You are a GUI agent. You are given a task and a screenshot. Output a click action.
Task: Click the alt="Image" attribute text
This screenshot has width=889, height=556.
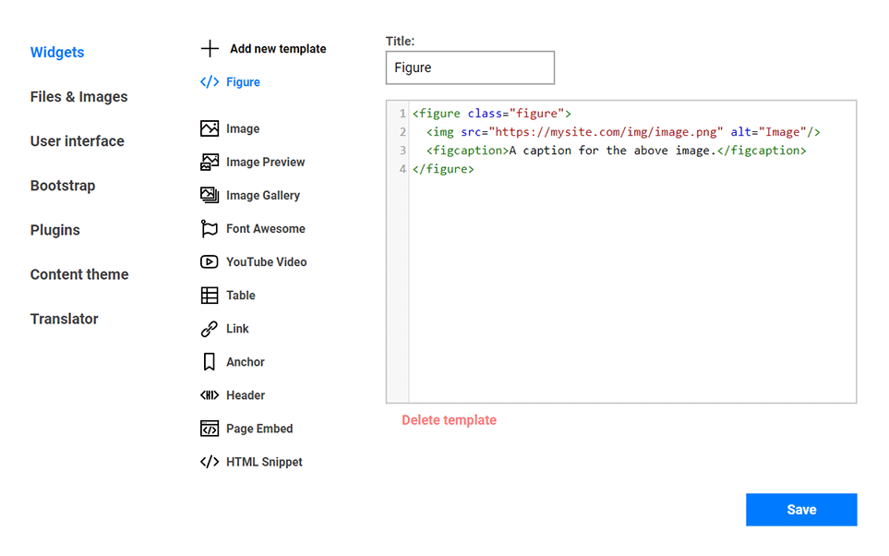[x=768, y=132]
